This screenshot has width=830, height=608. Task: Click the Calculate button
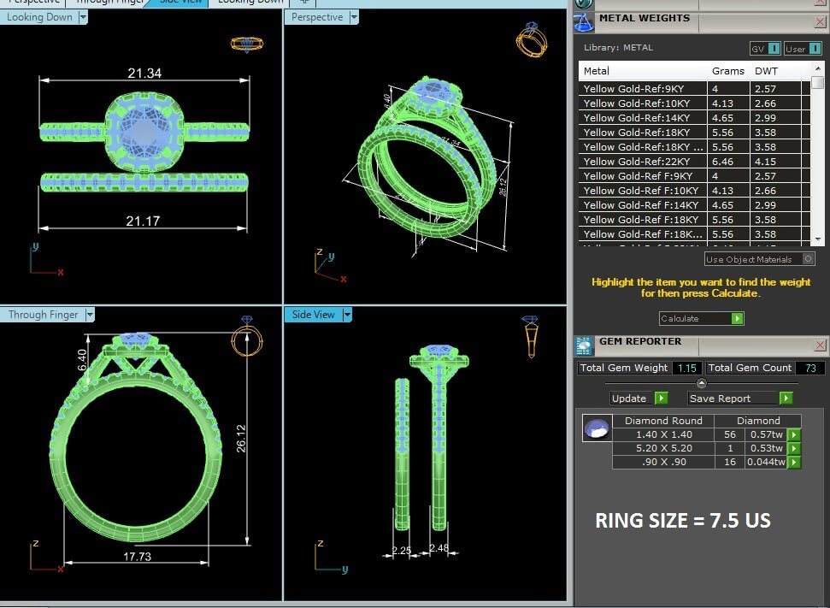coord(701,318)
